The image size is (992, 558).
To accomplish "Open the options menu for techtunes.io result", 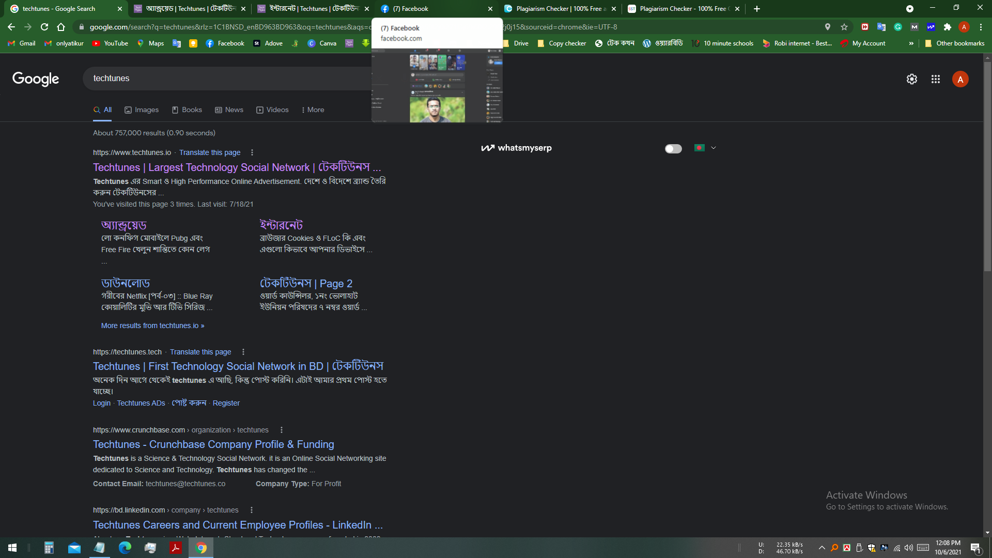I will (x=252, y=152).
